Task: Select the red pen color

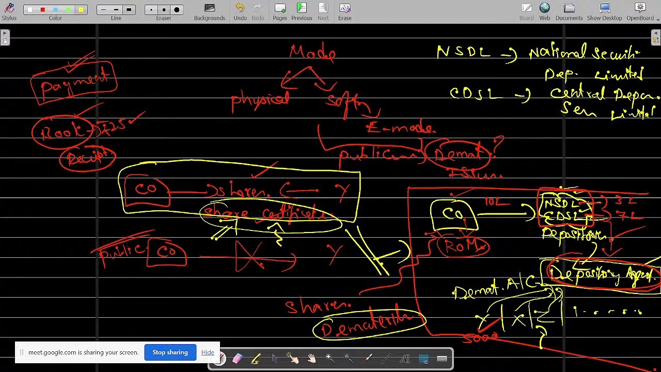Action: pyautogui.click(x=42, y=10)
